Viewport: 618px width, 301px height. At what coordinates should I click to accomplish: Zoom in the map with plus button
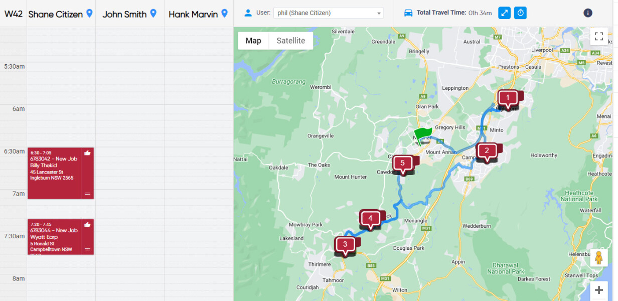[598, 290]
